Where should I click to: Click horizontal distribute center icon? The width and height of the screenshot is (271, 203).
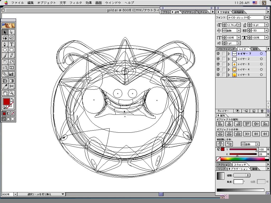point(256,134)
